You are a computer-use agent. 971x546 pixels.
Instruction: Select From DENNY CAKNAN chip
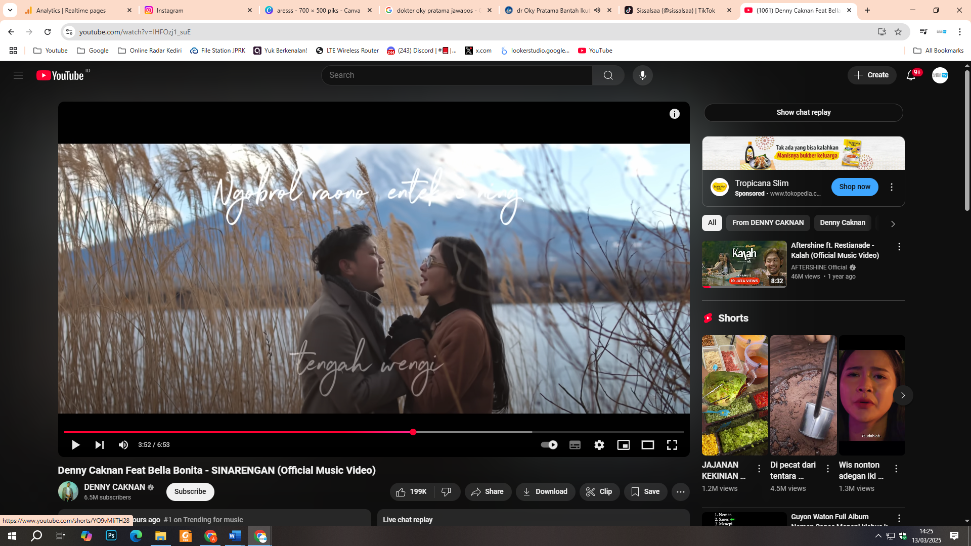point(768,223)
